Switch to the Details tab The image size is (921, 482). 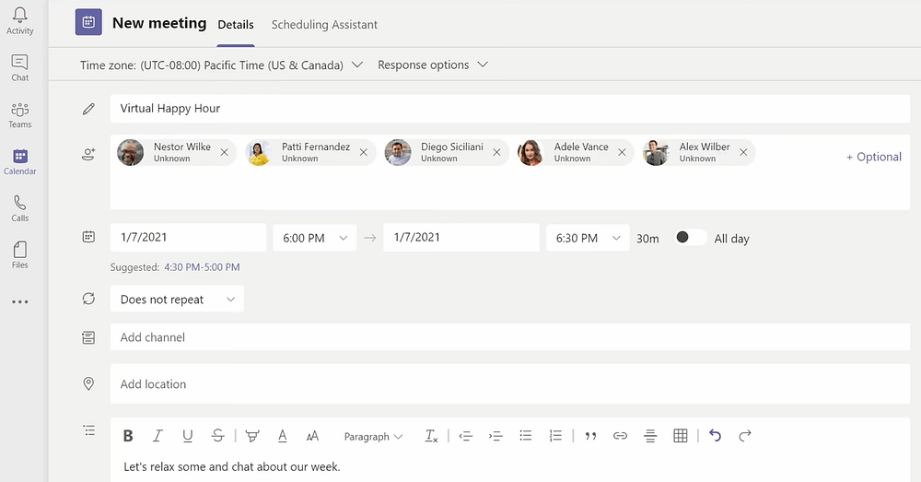236,25
